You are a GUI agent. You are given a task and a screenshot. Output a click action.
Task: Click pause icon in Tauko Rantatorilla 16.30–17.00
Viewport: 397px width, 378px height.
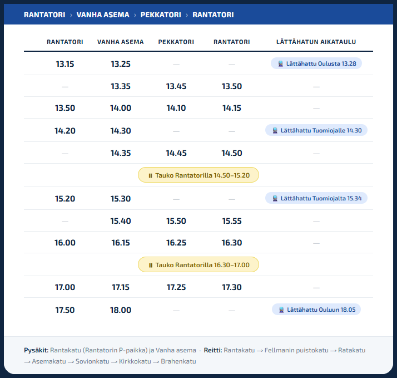pyautogui.click(x=150, y=266)
